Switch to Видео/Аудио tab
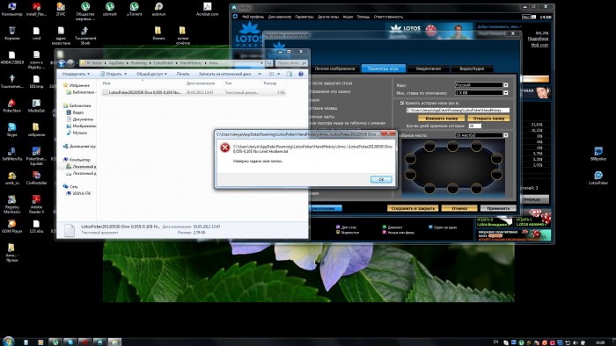 point(472,68)
